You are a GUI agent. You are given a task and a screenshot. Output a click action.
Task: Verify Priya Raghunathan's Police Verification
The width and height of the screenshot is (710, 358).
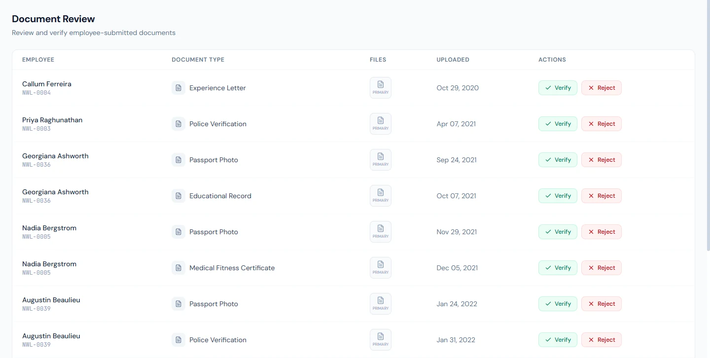tap(558, 124)
